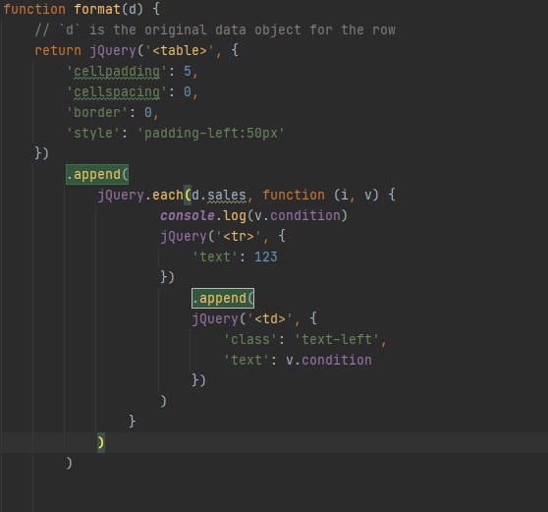Click 'v.condition' in the td text property
Screen dimensions: 548x512
[x=329, y=361]
